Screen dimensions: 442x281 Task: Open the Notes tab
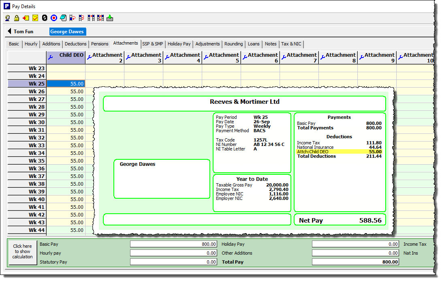click(271, 44)
